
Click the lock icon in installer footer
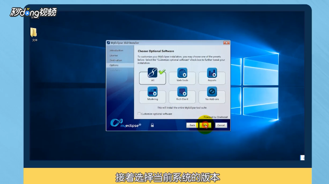(x=152, y=125)
